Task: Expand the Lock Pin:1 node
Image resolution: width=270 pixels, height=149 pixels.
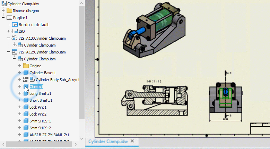Action: click(20, 107)
